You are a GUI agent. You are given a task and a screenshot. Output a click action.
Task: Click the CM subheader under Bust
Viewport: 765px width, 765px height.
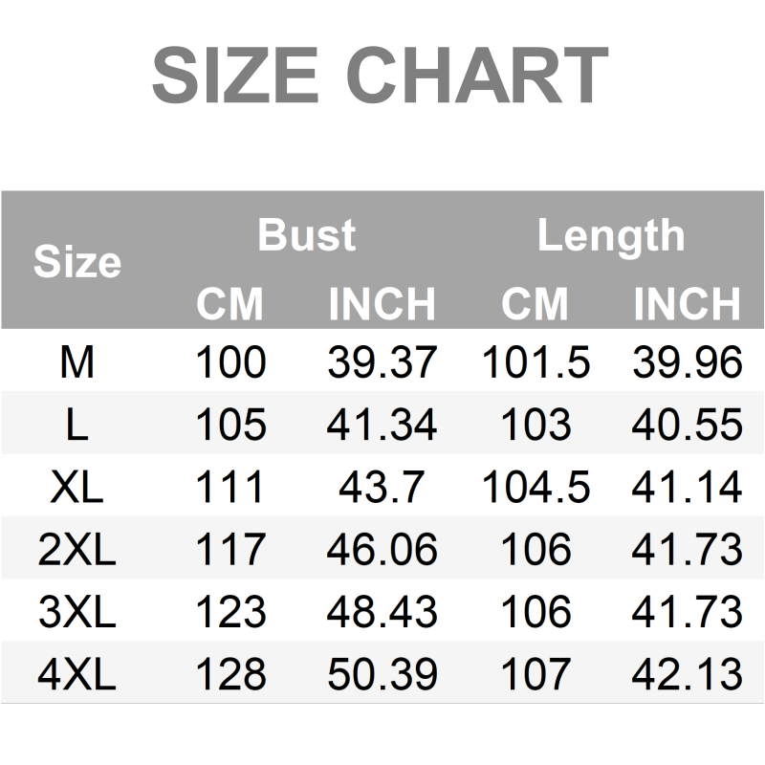229,305
